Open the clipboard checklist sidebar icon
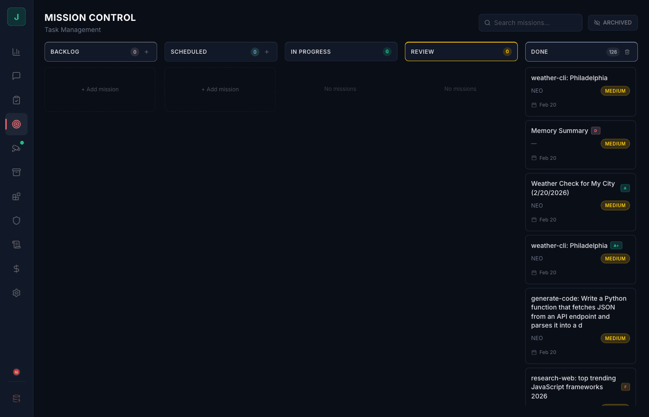 pos(16,100)
